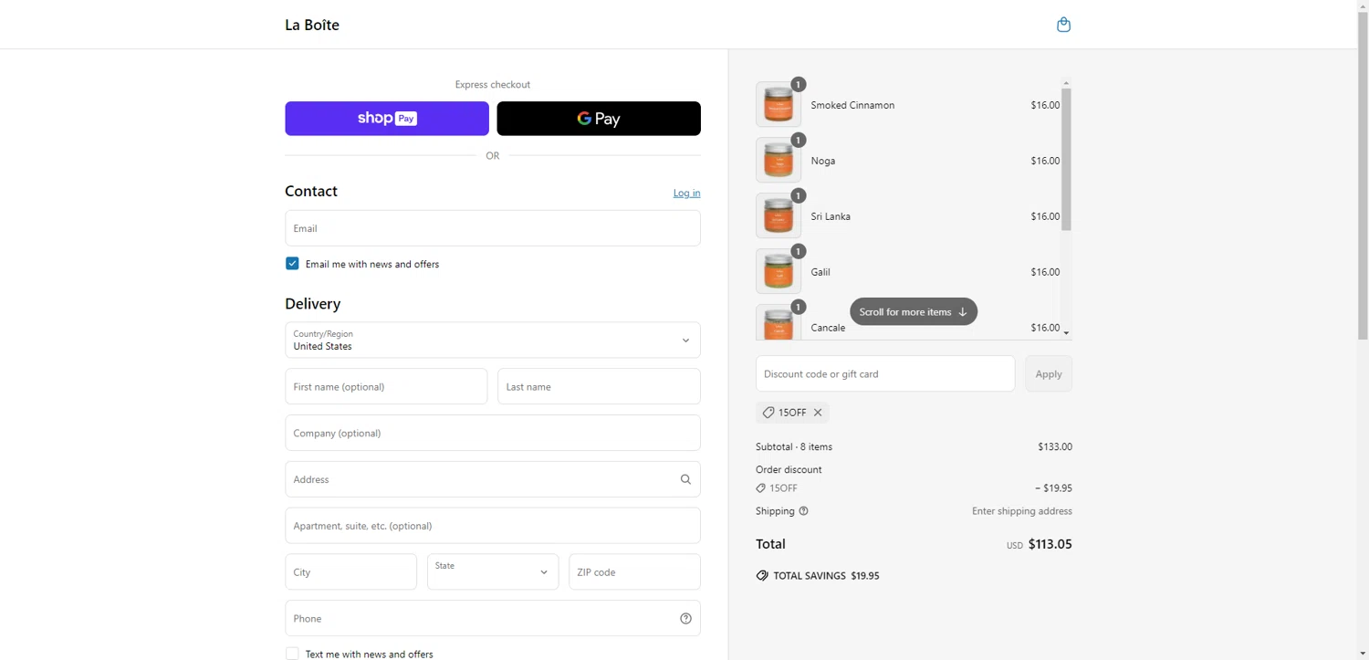Screen dimensions: 1369x660
Task: Click the Enter shipping address text
Action: pyautogui.click(x=1022, y=511)
